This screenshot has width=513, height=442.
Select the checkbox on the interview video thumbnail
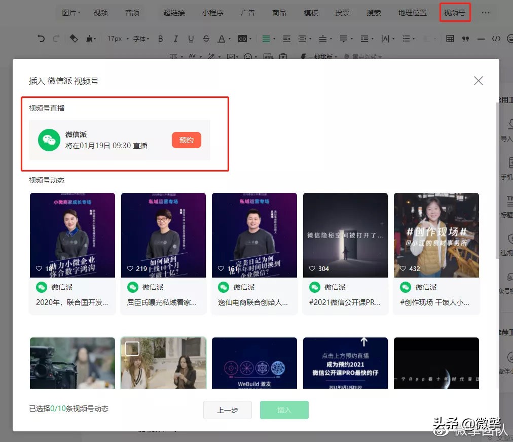pyautogui.click(x=133, y=348)
